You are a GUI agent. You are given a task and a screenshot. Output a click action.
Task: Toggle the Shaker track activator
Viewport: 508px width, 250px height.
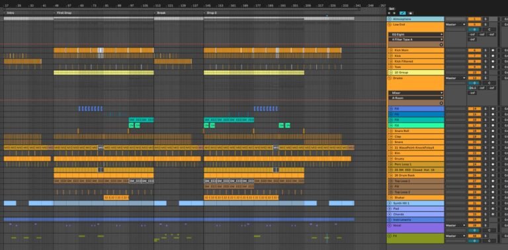[474, 197]
